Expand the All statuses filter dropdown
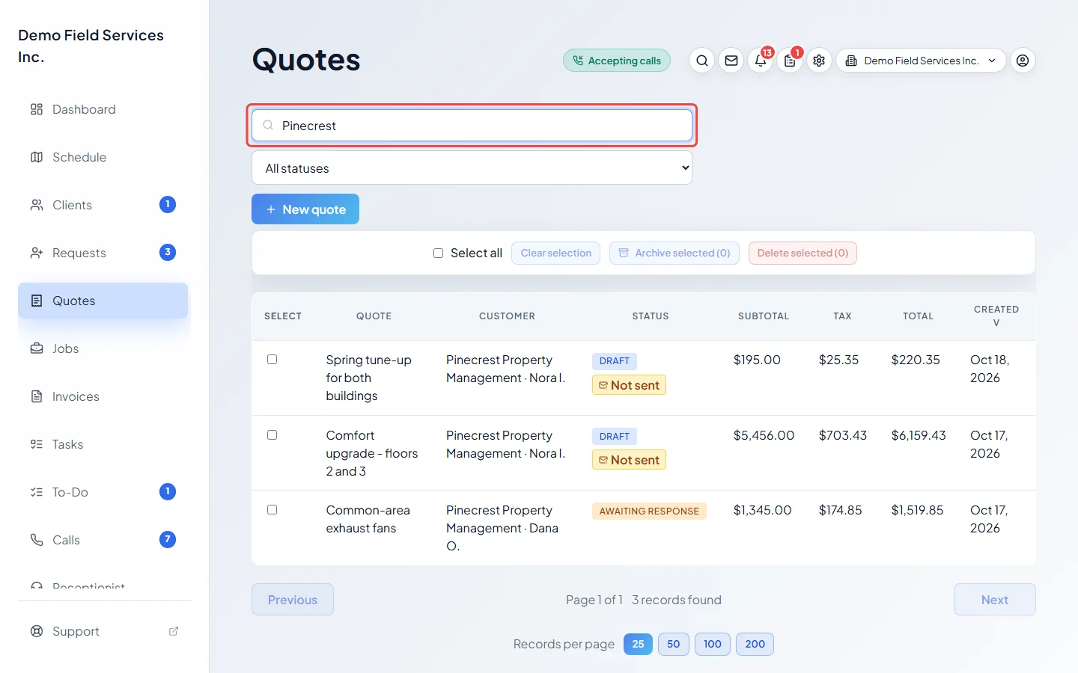 [472, 168]
